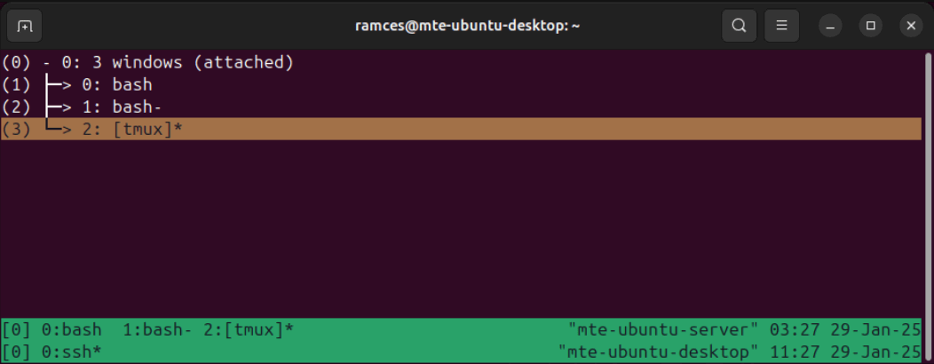
Task: Minimize the terminal window
Action: (830, 26)
